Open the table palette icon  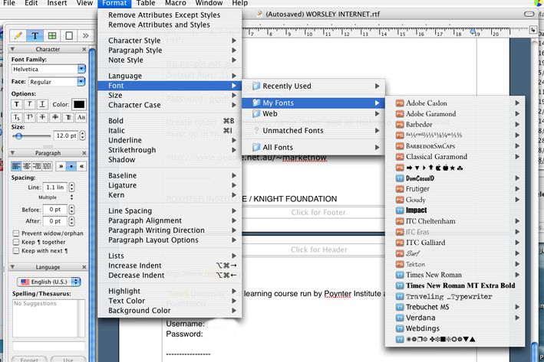click(x=52, y=35)
